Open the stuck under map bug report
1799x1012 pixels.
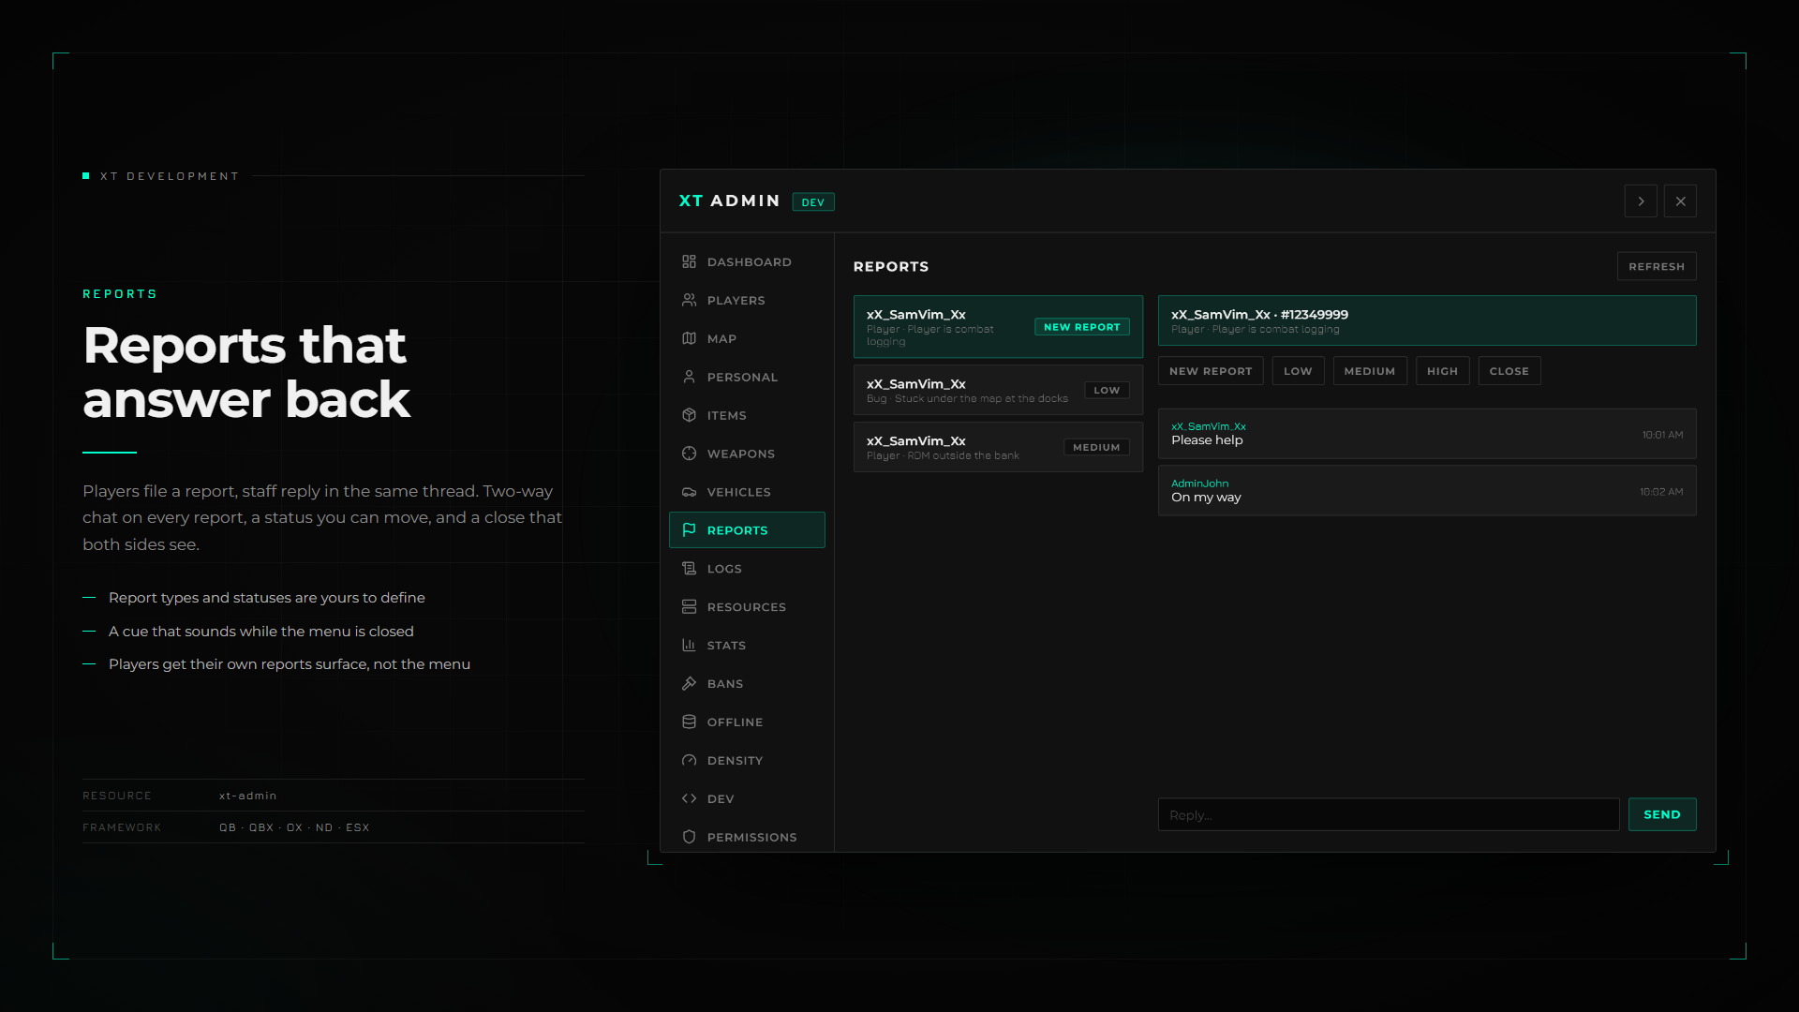(998, 390)
